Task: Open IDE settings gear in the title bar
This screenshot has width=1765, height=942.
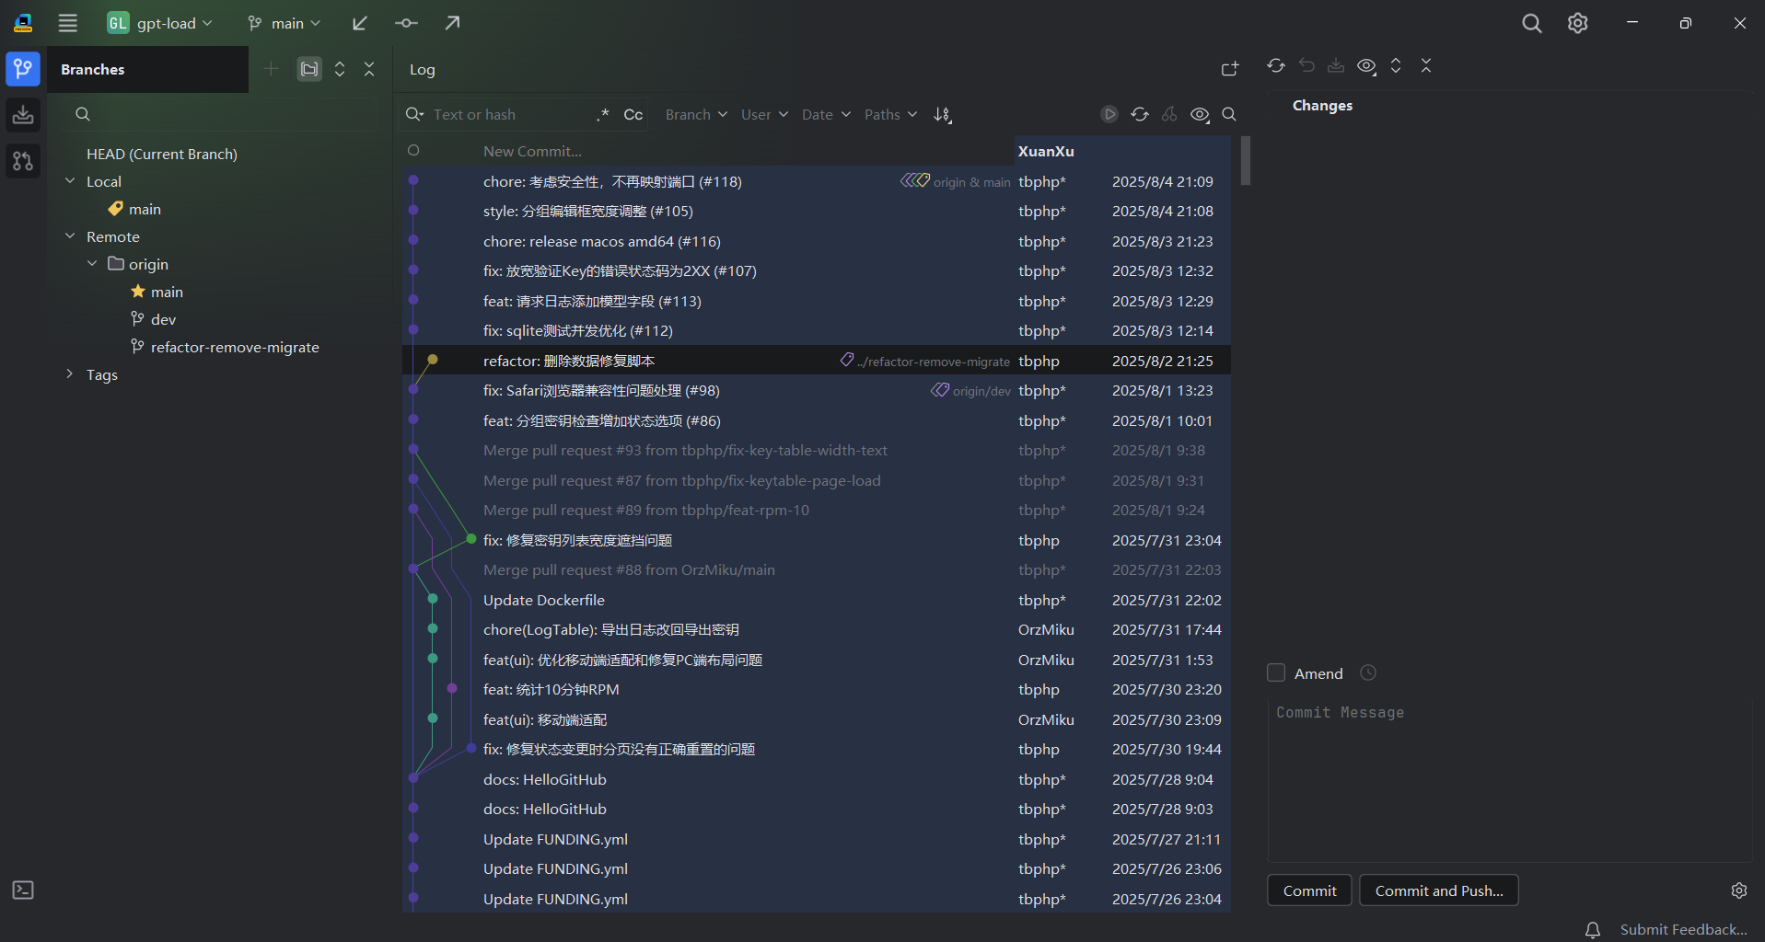Action: (1578, 23)
